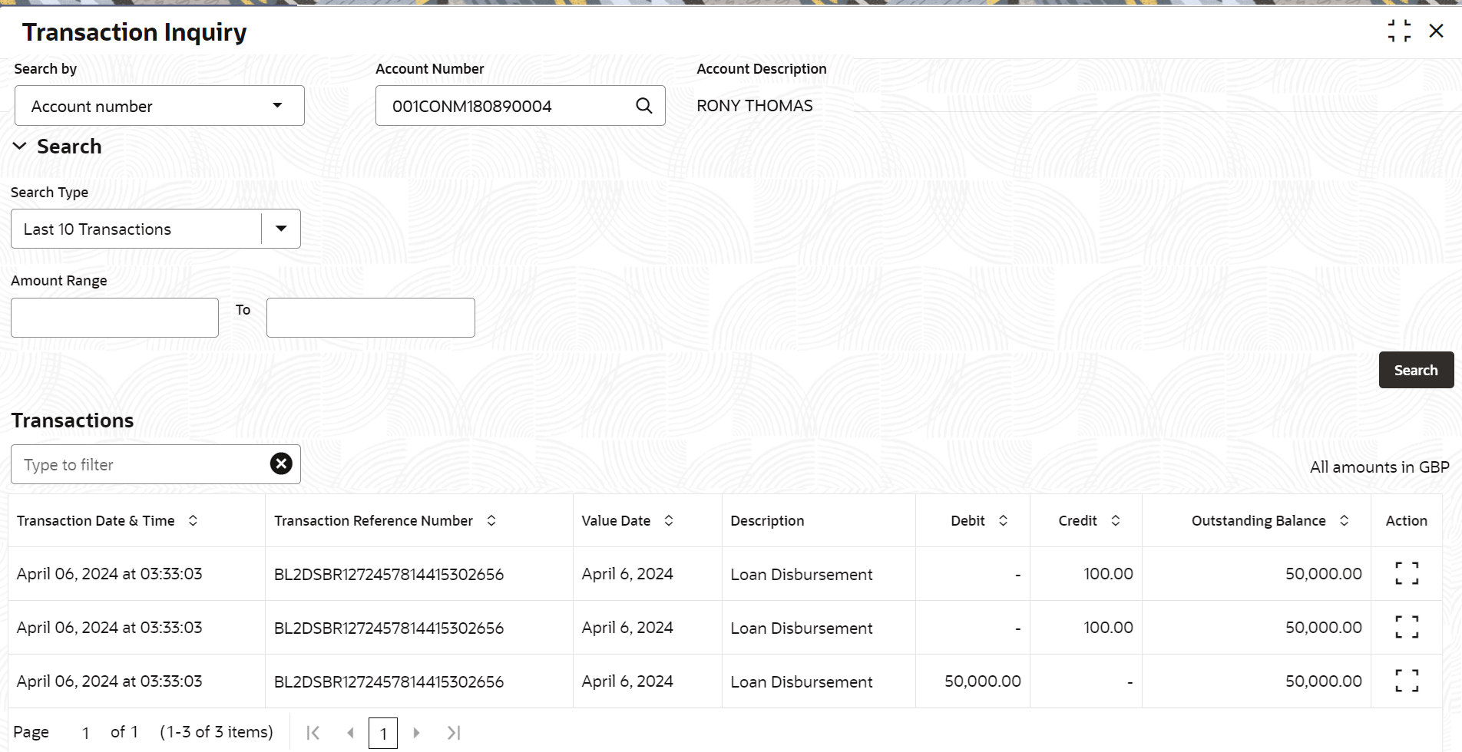Screen dimensions: 1462x752
Task: Sort the Credit column
Action: click(1116, 520)
